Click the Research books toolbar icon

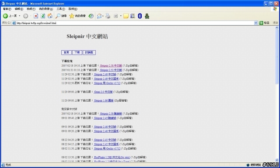click(x=133, y=16)
